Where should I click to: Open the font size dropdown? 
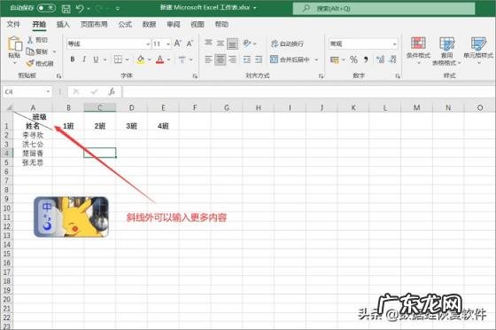click(168, 43)
